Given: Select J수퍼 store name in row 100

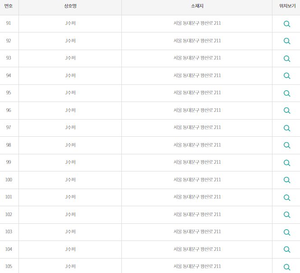Looking at the screenshot, I should click(70, 180).
